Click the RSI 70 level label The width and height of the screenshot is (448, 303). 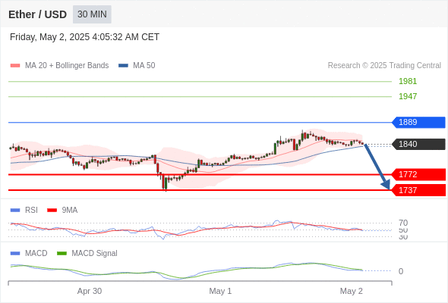pyautogui.click(x=403, y=223)
